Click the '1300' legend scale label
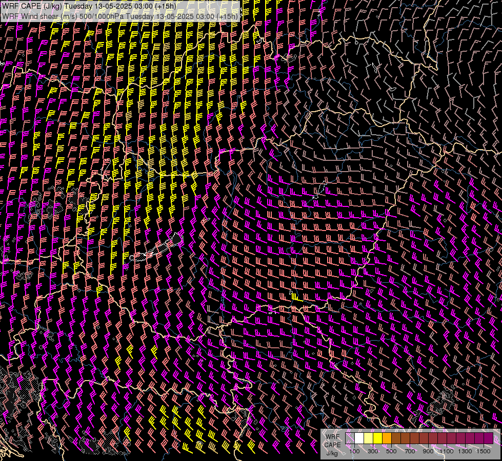The height and width of the screenshot is (461, 502). [x=465, y=451]
